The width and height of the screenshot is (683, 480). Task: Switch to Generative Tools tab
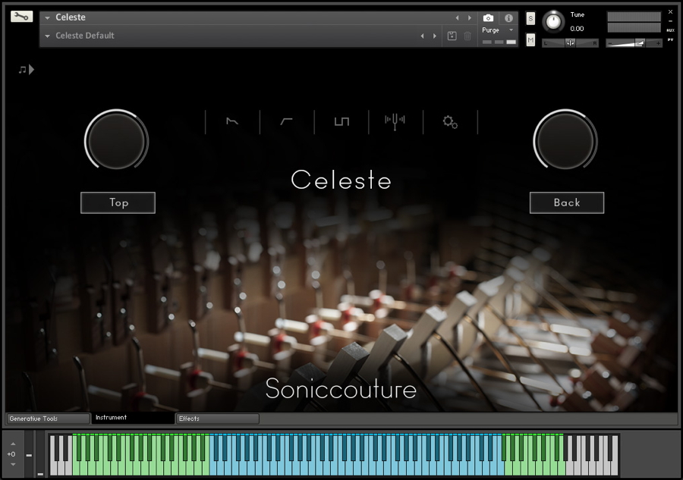(49, 419)
